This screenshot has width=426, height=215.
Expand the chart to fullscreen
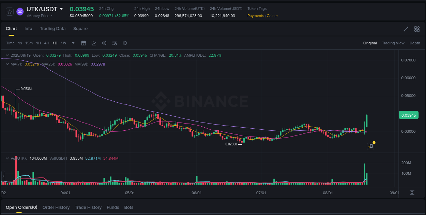coord(406,29)
